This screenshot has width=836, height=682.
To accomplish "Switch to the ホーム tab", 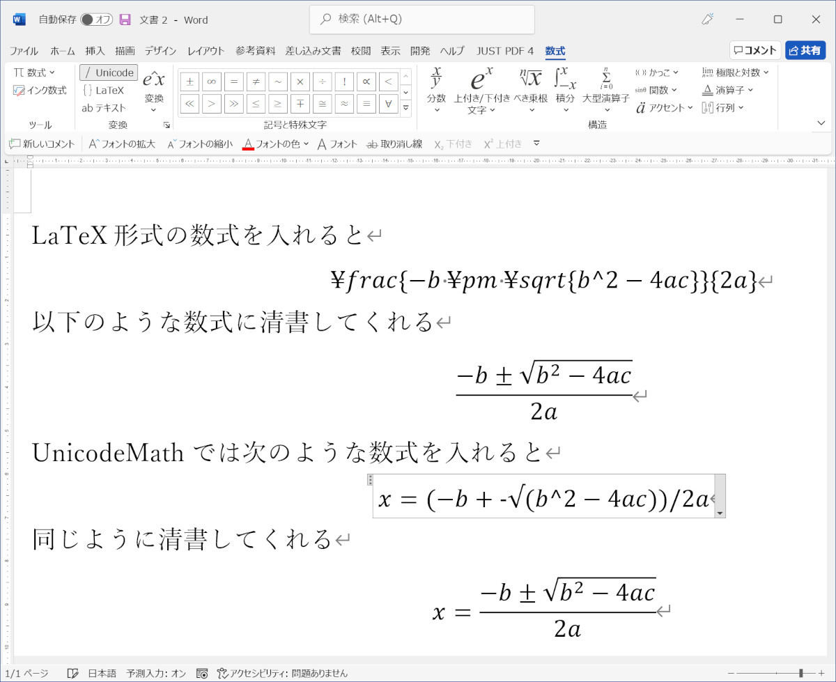I will click(x=63, y=51).
